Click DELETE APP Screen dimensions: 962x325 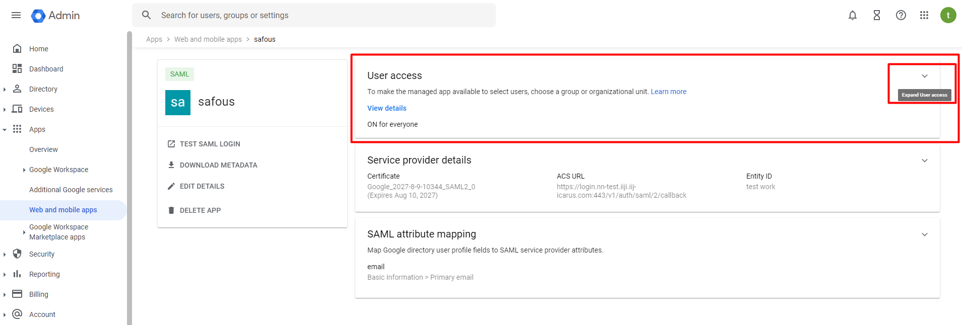click(x=200, y=210)
